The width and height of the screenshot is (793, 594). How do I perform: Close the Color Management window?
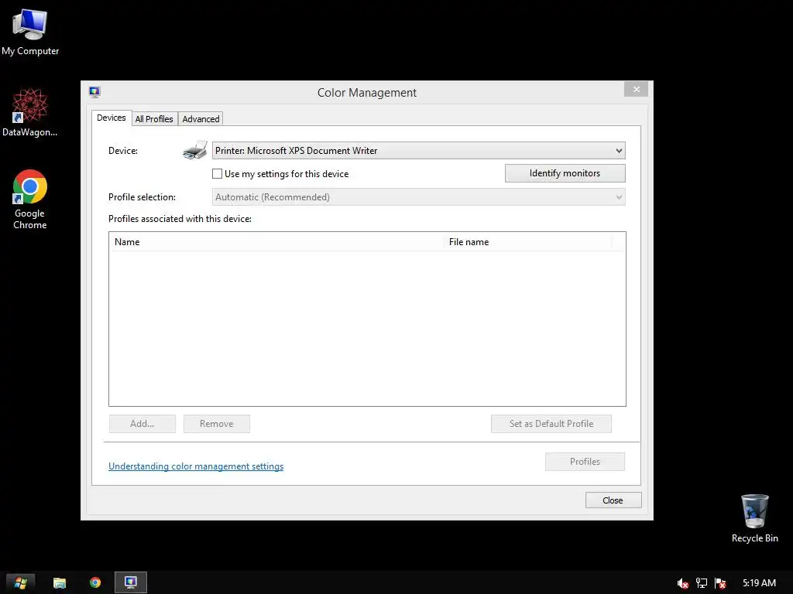[x=637, y=89]
